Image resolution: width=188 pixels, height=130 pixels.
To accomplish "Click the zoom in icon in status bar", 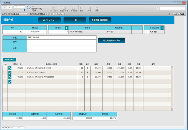I will [9, 127].
